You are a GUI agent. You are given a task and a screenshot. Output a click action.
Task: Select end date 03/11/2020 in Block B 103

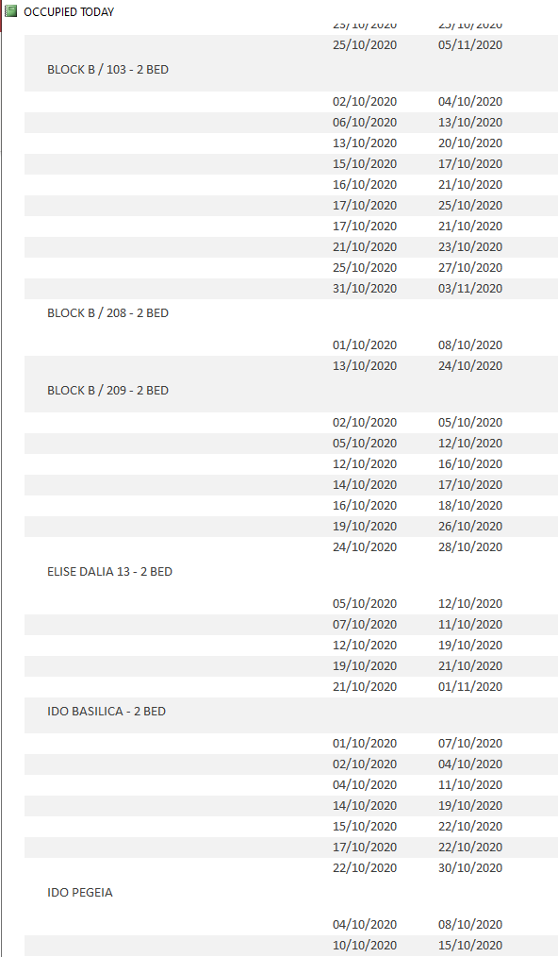pyautogui.click(x=470, y=289)
